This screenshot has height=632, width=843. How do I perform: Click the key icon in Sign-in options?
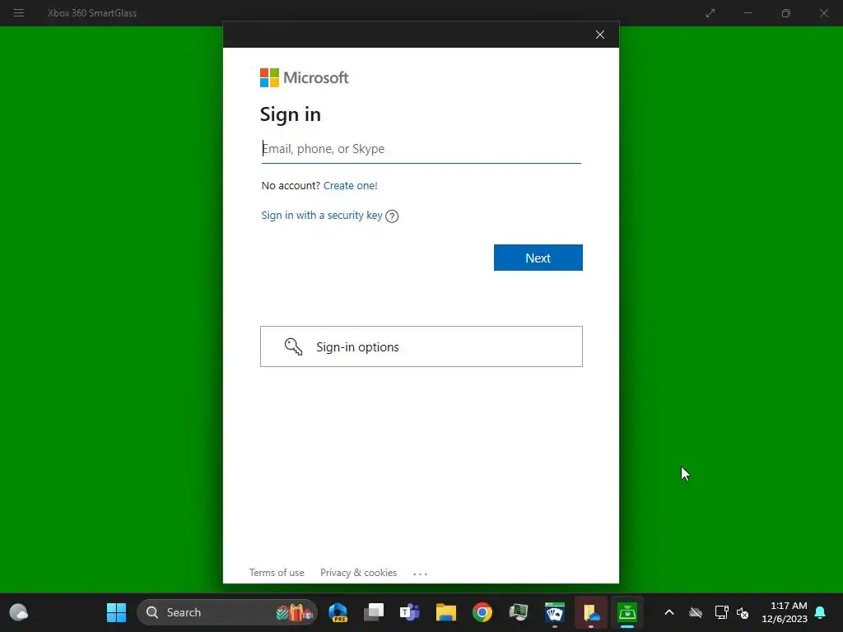pos(294,346)
